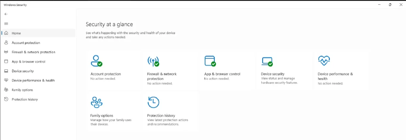The image size is (406, 140).
Task: Click 'No action needed.' under Account protection tile
Action: 103,79
